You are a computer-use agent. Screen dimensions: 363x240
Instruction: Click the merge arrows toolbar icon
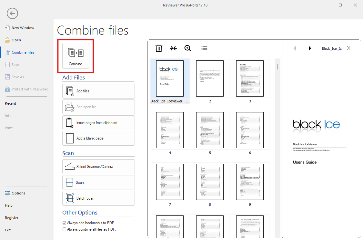coord(173,48)
